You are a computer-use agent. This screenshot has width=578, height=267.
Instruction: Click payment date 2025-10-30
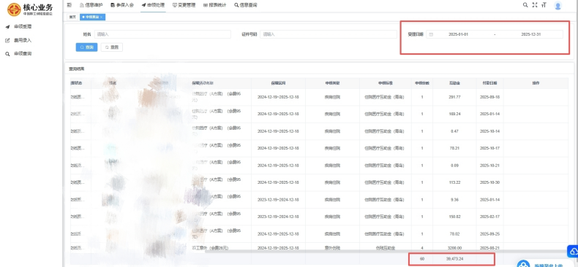[x=489, y=182]
